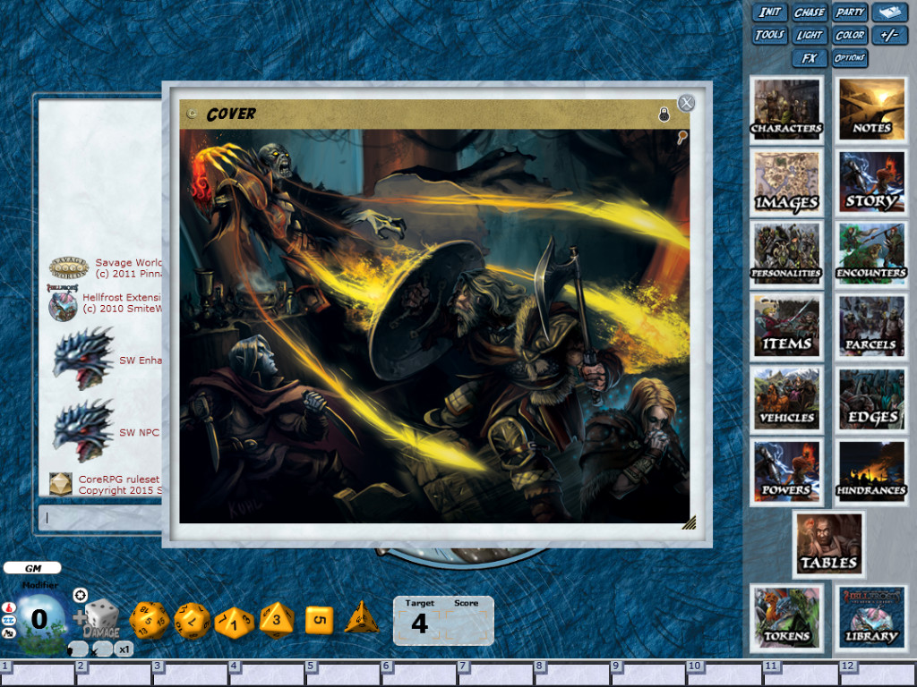Open the Encounters panel
Screen dimensions: 917x687
871,252
